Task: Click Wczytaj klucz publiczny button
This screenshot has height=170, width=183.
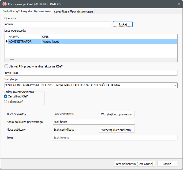Action: (x=117, y=130)
